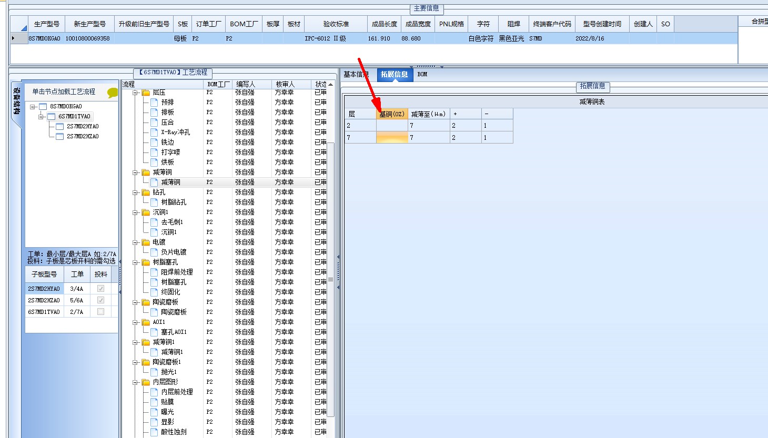
Task: Collapse the 钻孔 process group
Action: [x=136, y=192]
